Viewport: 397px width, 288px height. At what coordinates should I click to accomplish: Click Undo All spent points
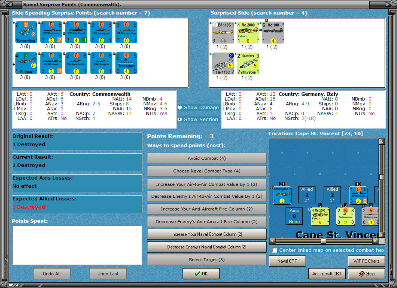pyautogui.click(x=52, y=274)
